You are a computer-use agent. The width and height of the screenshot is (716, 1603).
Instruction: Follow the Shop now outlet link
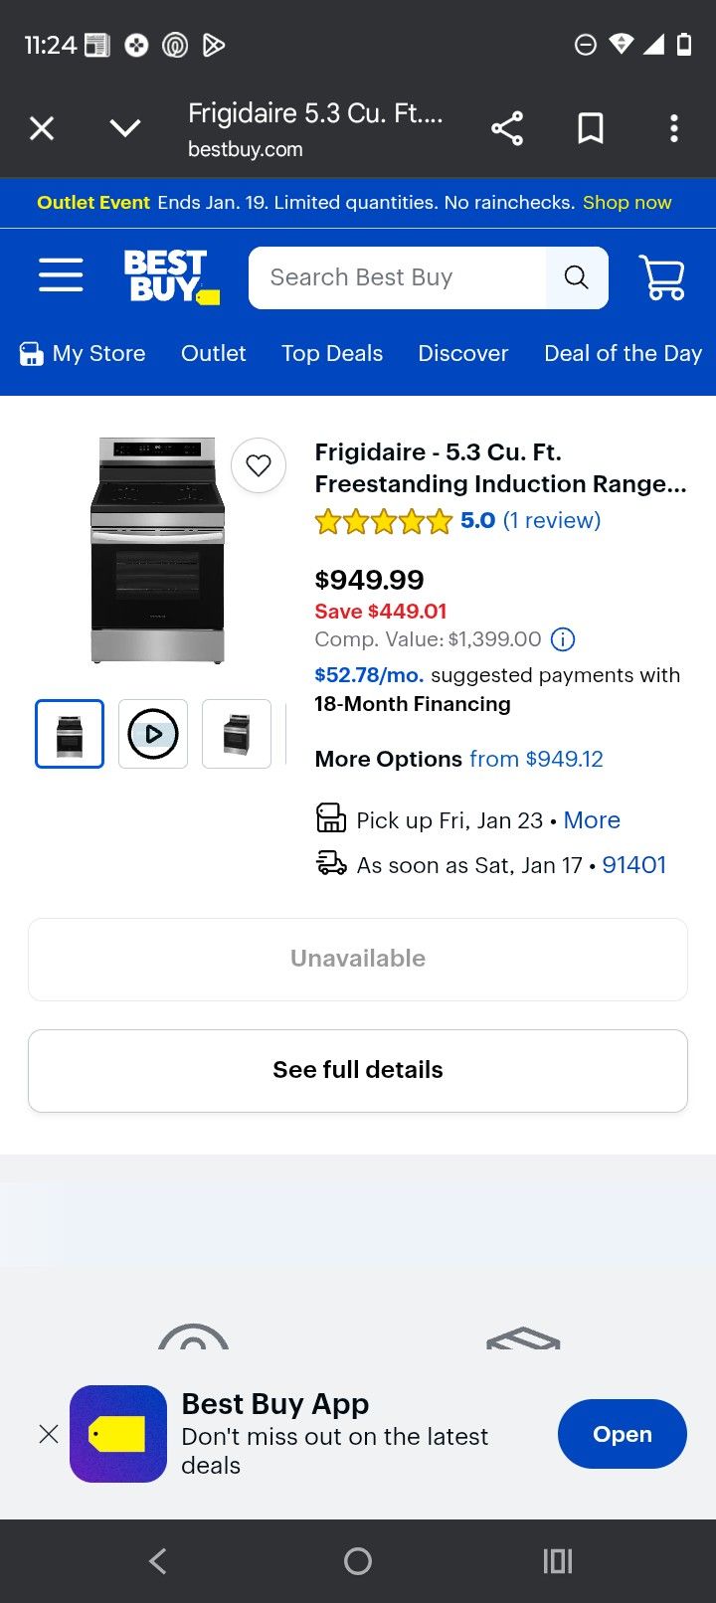point(626,203)
